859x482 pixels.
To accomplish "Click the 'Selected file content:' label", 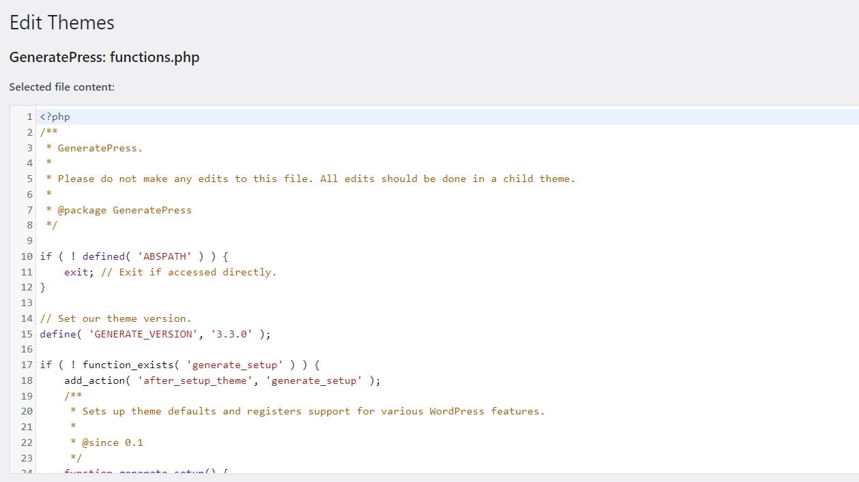I will (x=62, y=87).
